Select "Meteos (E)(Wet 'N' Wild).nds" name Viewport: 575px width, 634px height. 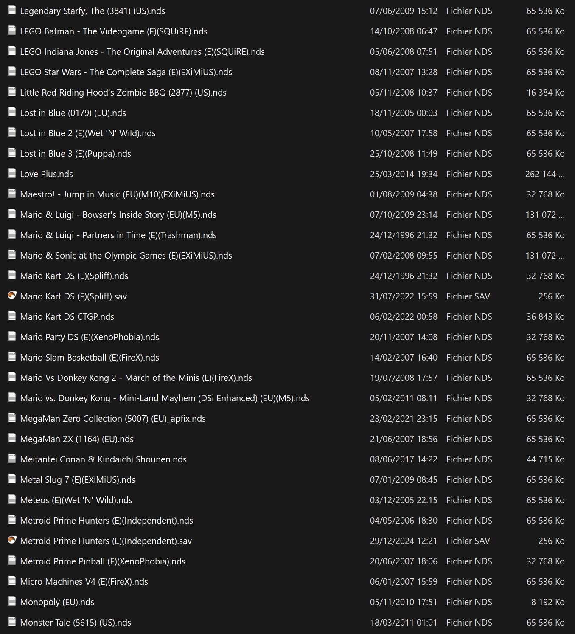[76, 500]
